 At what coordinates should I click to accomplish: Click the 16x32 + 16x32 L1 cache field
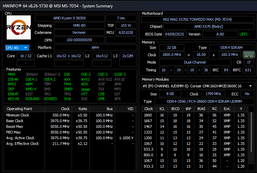coord(69,56)
